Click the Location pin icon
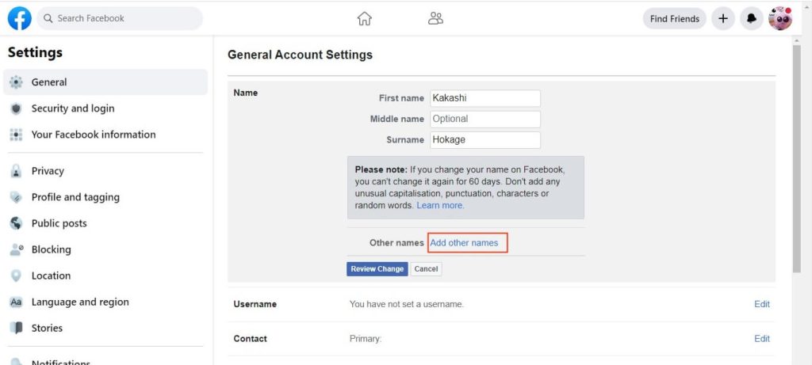The image size is (812, 365). tap(16, 276)
